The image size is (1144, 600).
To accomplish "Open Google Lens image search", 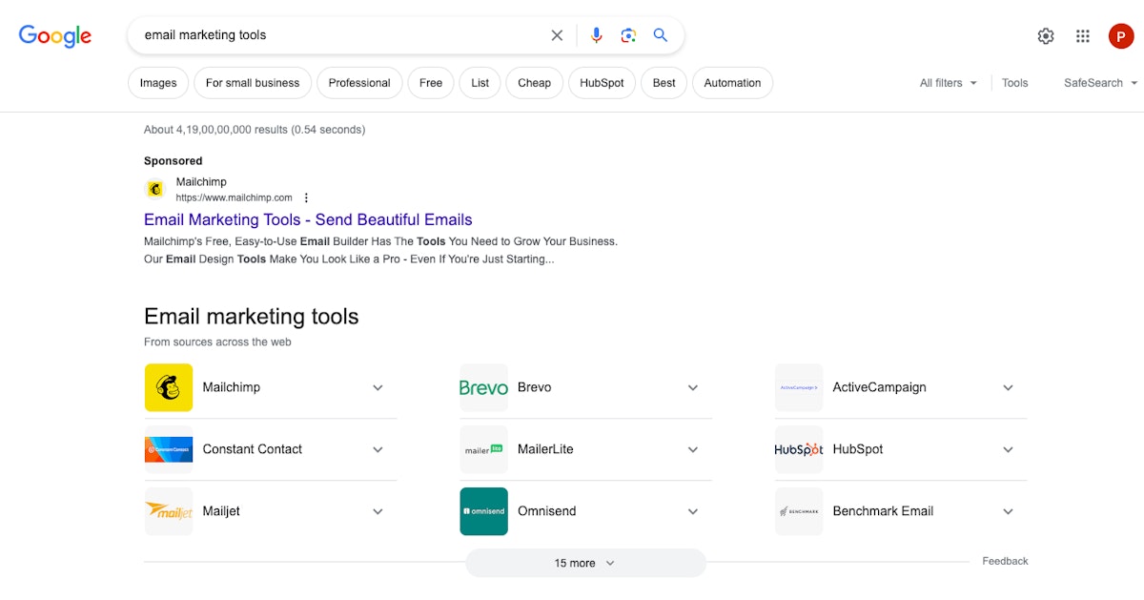I will coord(628,35).
